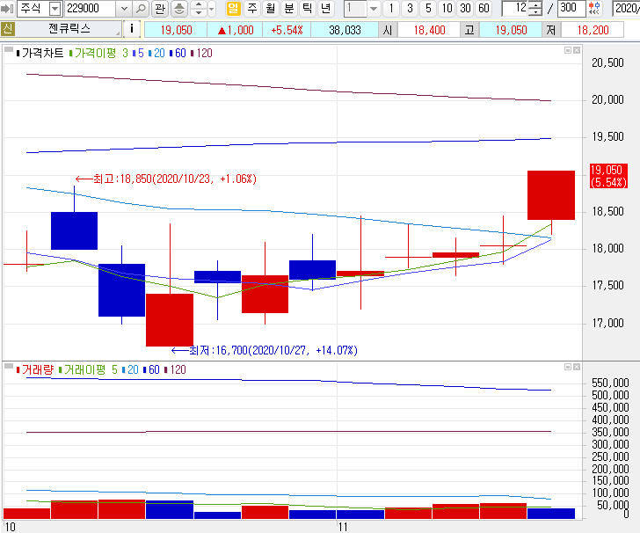The height and width of the screenshot is (533, 640).
Task: Switch to the 월 monthly chart period
Action: click(x=271, y=8)
